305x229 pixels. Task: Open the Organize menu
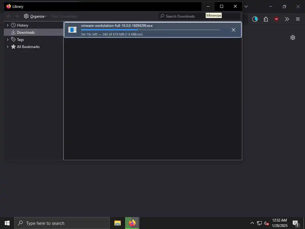click(x=35, y=16)
